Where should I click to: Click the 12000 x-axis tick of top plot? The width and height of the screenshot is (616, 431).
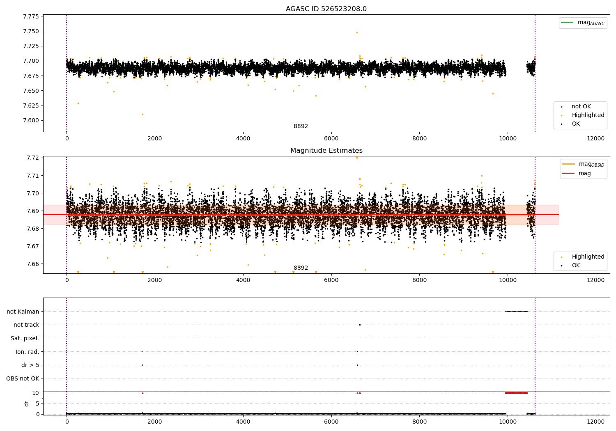click(596, 138)
